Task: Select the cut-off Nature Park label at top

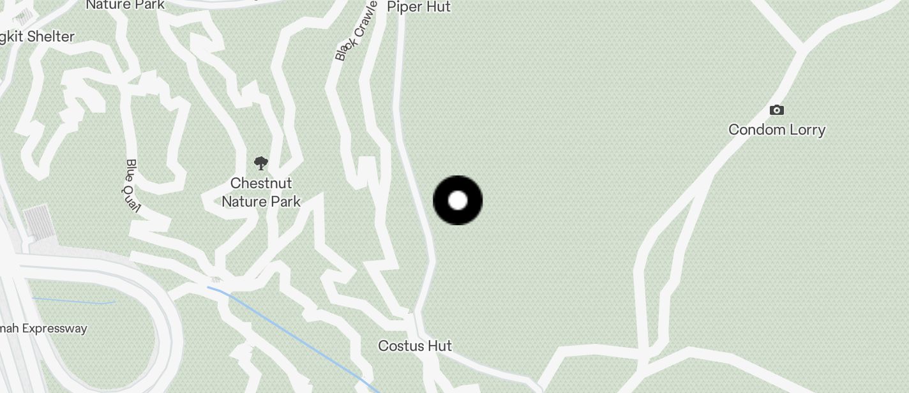Action: coord(125,5)
